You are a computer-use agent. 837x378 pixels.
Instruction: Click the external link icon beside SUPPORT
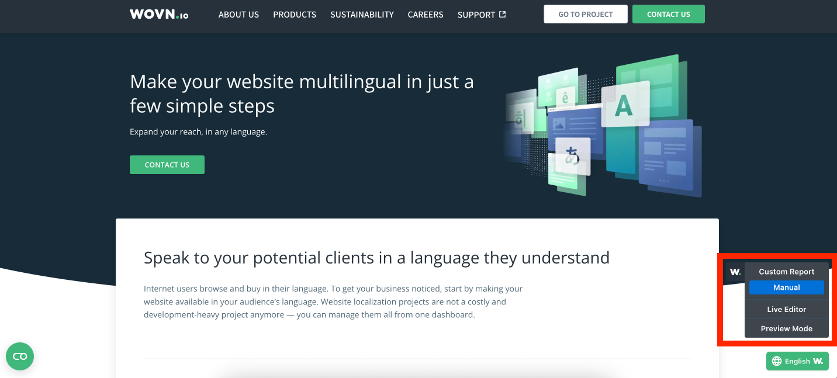pyautogui.click(x=502, y=15)
